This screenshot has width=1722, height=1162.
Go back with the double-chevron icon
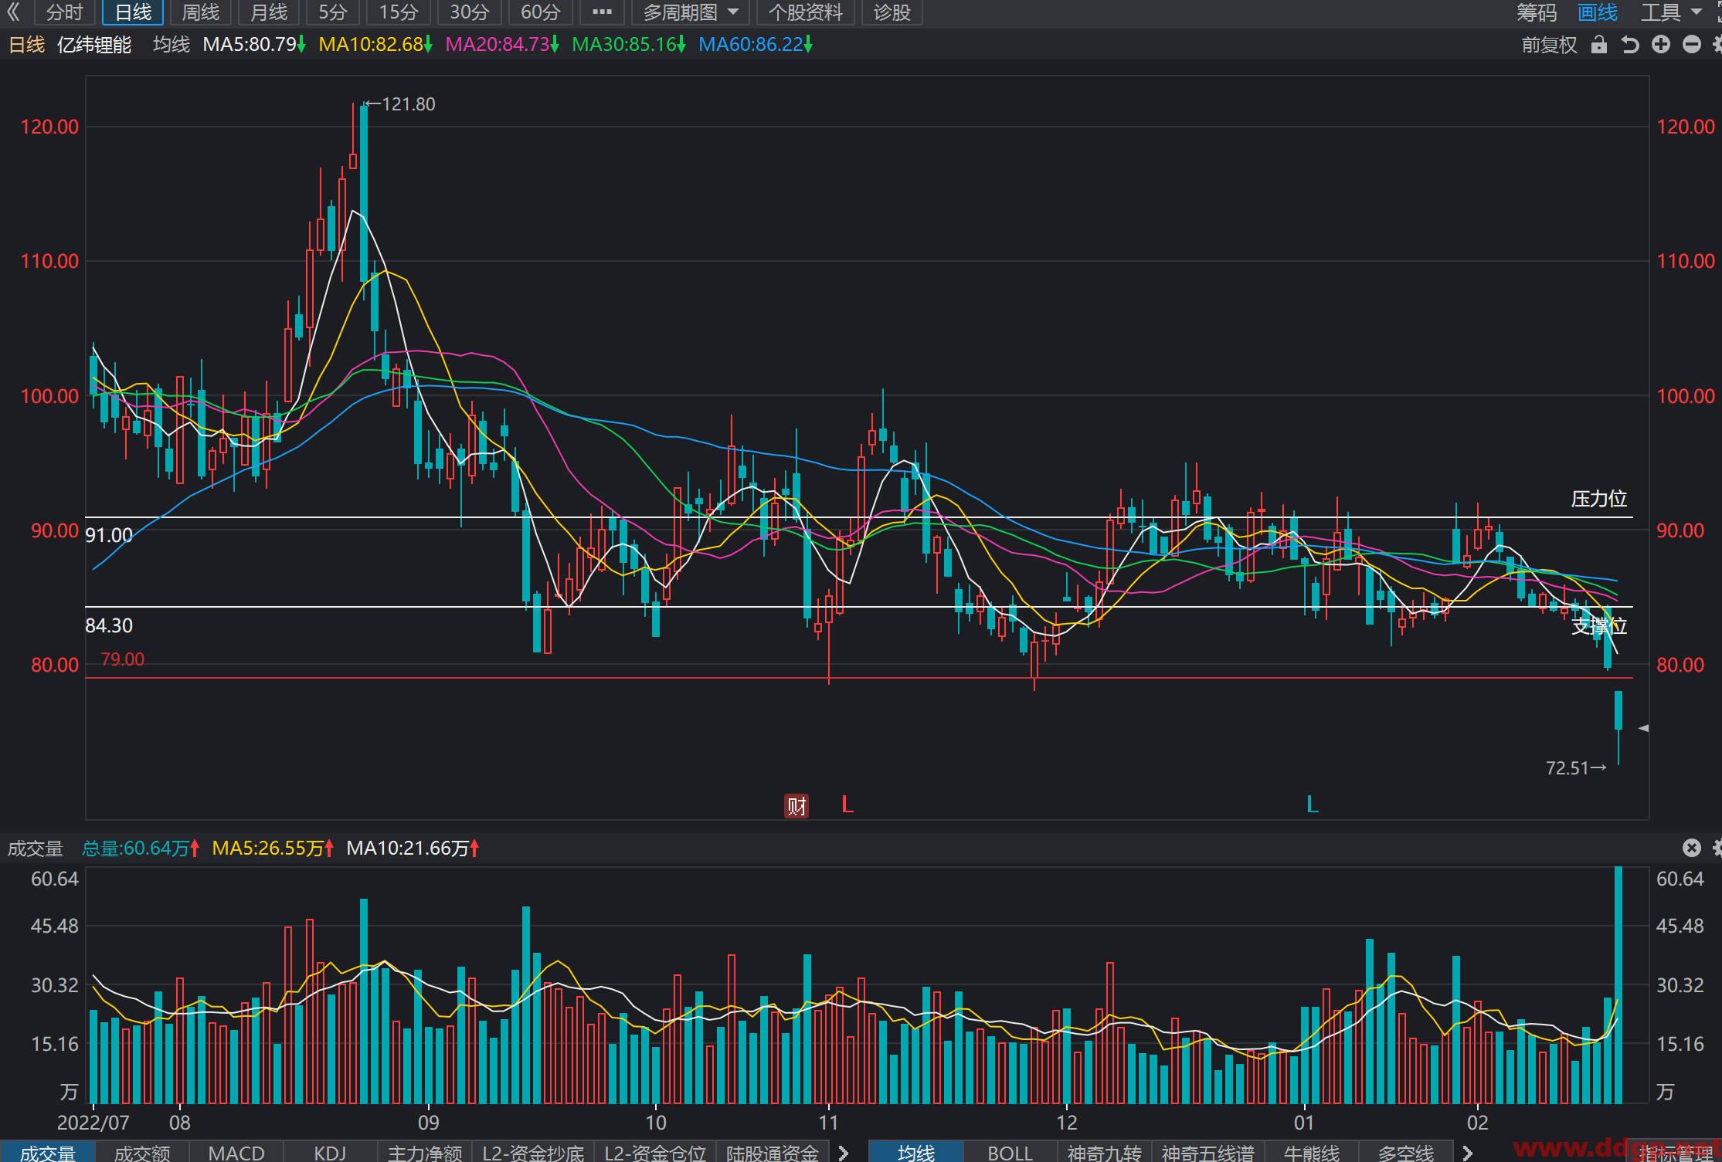pos(13,12)
